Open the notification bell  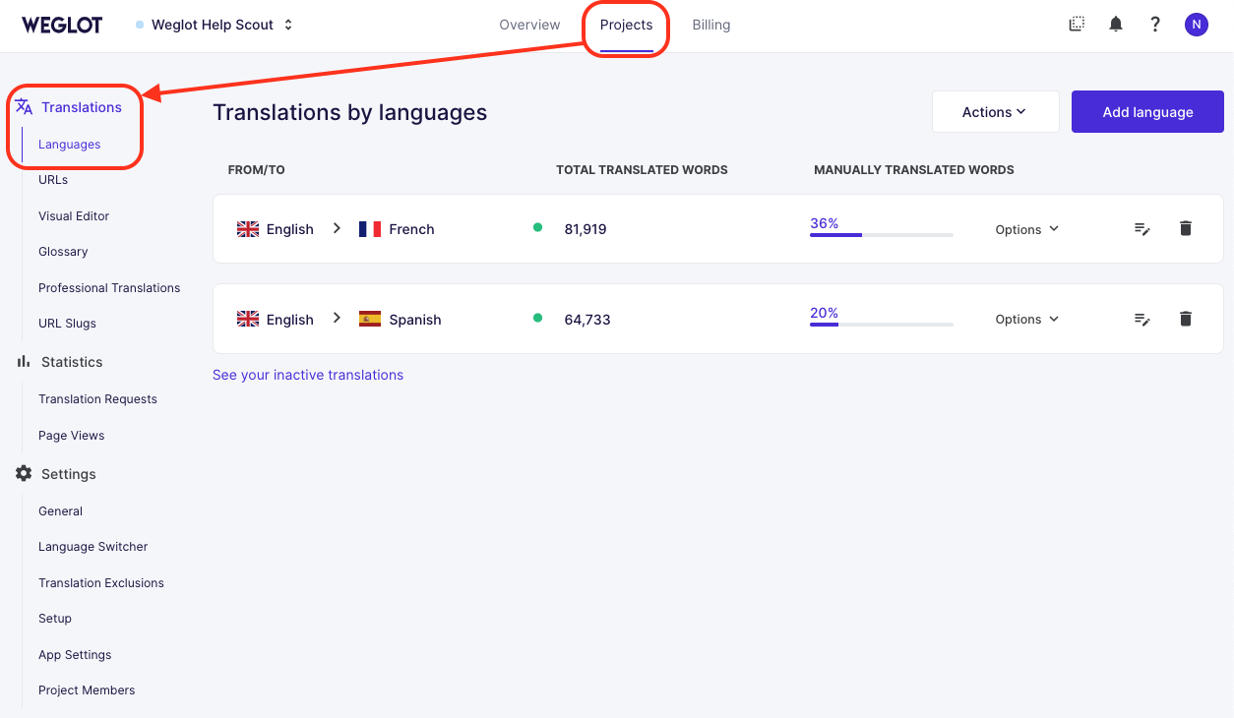1116,24
